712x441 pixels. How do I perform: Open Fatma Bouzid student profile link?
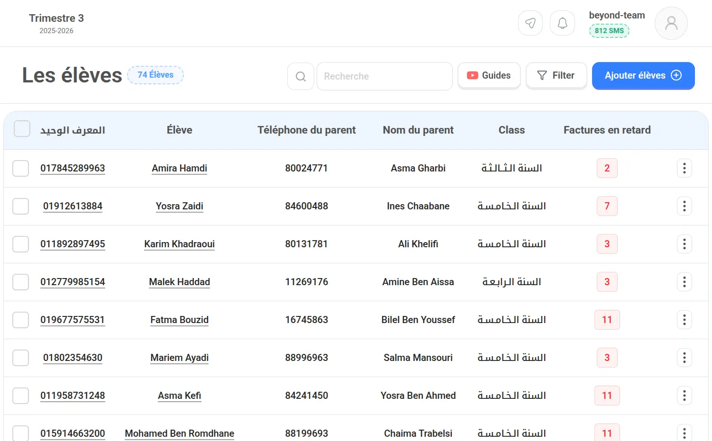(x=179, y=320)
